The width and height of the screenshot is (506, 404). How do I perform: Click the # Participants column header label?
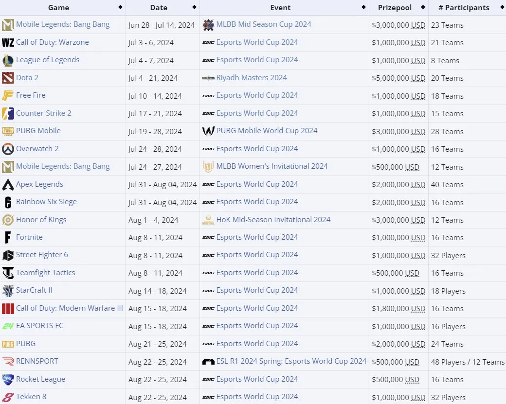464,8
